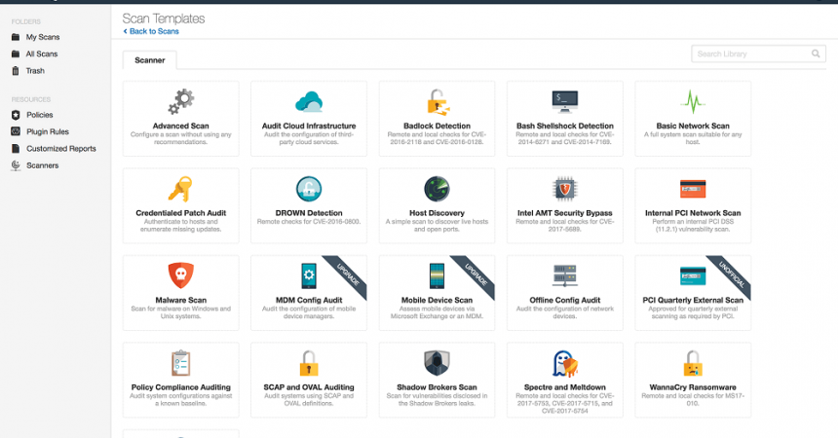Click the Back to Scans link
The width and height of the screenshot is (838, 438).
(153, 32)
